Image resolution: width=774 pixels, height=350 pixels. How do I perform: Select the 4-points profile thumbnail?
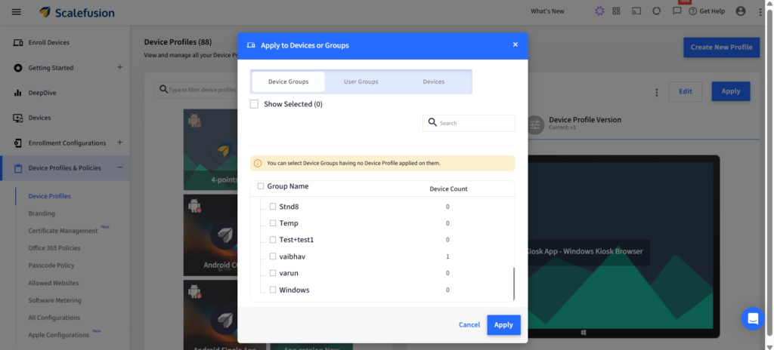coord(210,149)
